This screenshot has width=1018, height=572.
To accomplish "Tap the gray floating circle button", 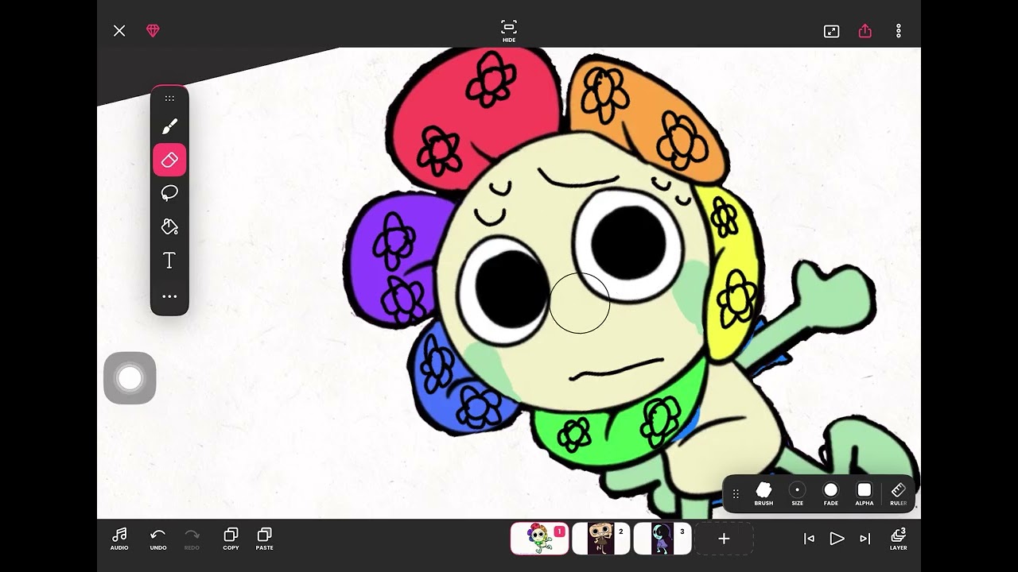I will tap(130, 378).
